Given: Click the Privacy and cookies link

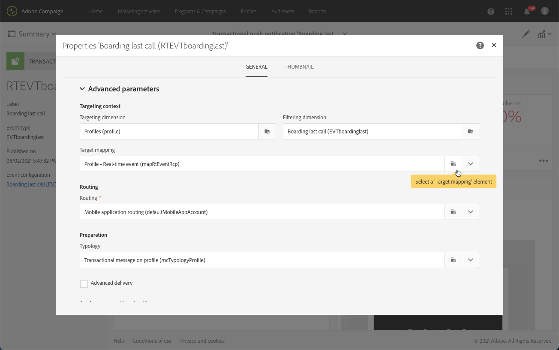Looking at the screenshot, I should click(x=202, y=341).
